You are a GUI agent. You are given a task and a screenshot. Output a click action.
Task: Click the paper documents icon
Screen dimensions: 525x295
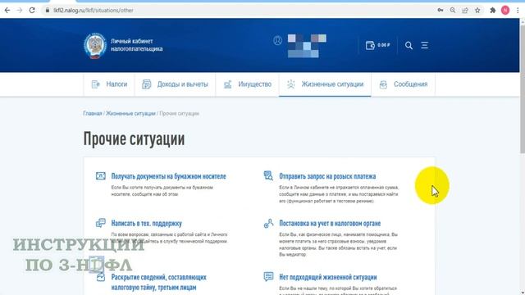pyautogui.click(x=101, y=175)
